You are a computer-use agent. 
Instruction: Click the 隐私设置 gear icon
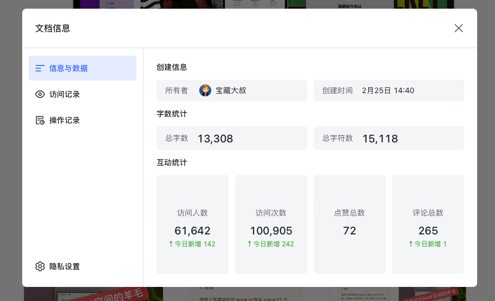coord(40,266)
